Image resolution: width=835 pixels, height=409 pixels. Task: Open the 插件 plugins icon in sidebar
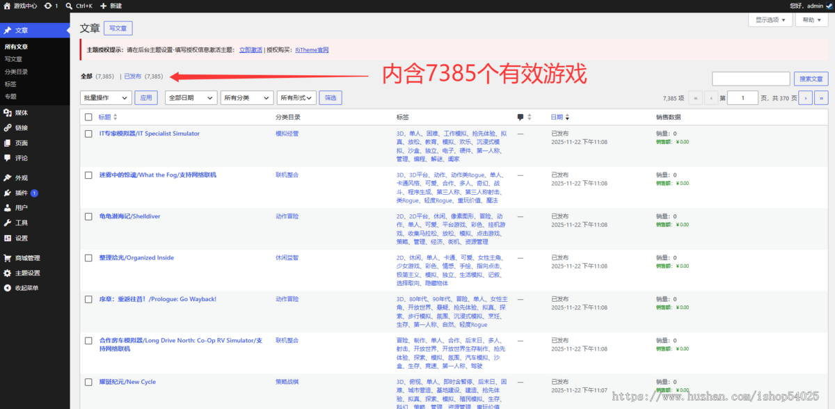(7, 193)
